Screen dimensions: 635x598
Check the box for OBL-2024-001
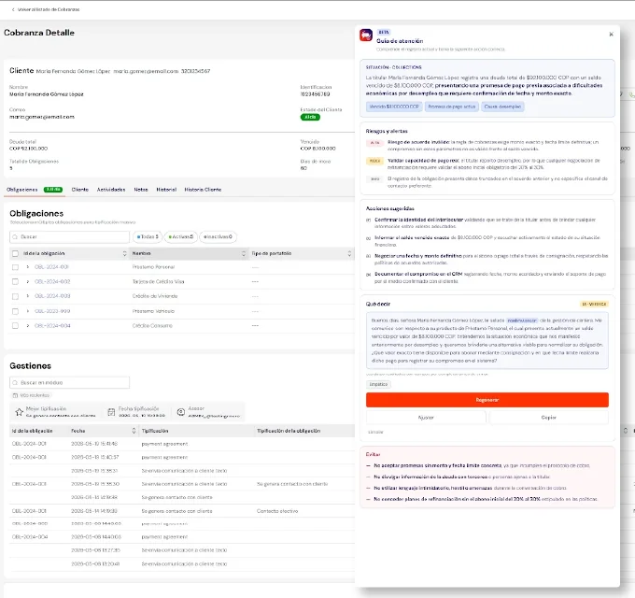tap(15, 267)
